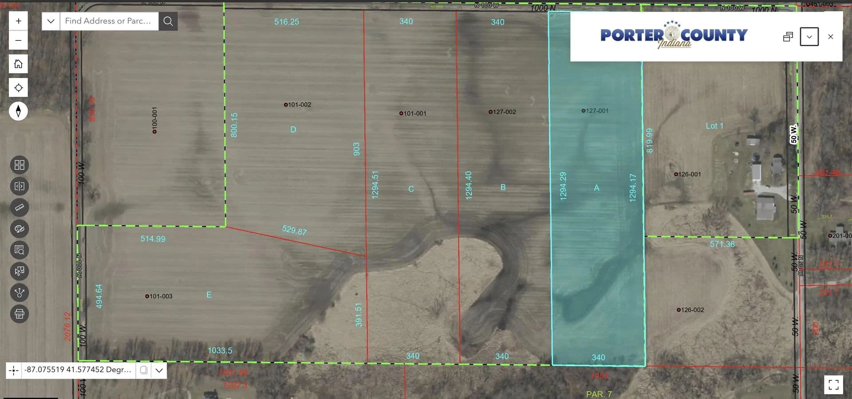852x399 pixels.
Task: Select highlighted parcel 127-001
Action: [x=595, y=111]
